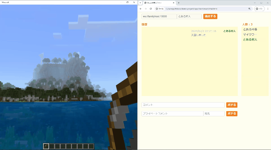
Task: Focus the コメント input field
Action: pos(183,105)
